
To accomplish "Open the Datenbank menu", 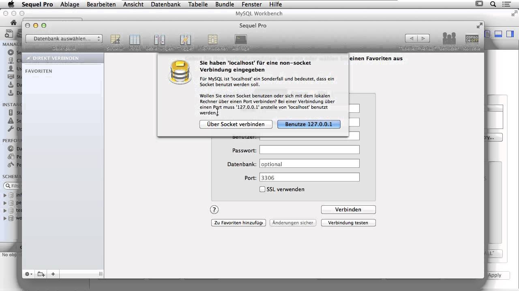I will click(166, 4).
